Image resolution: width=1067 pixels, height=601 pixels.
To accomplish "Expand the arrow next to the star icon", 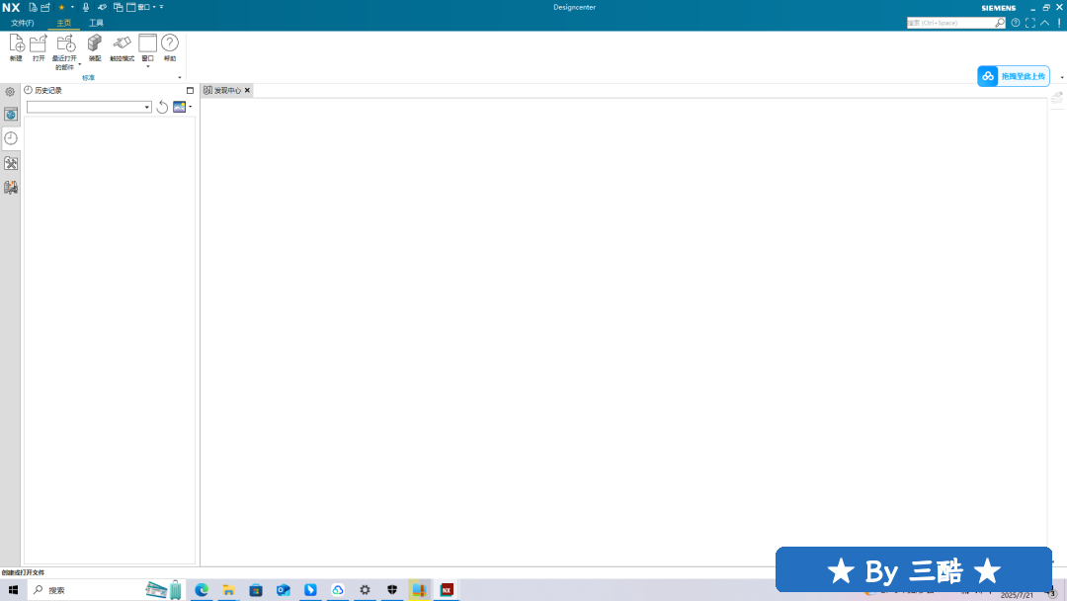I will pos(72,8).
